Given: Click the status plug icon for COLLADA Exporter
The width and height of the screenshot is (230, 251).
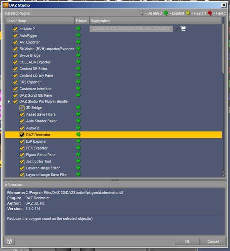Looking at the screenshot, I should (x=79, y=62).
